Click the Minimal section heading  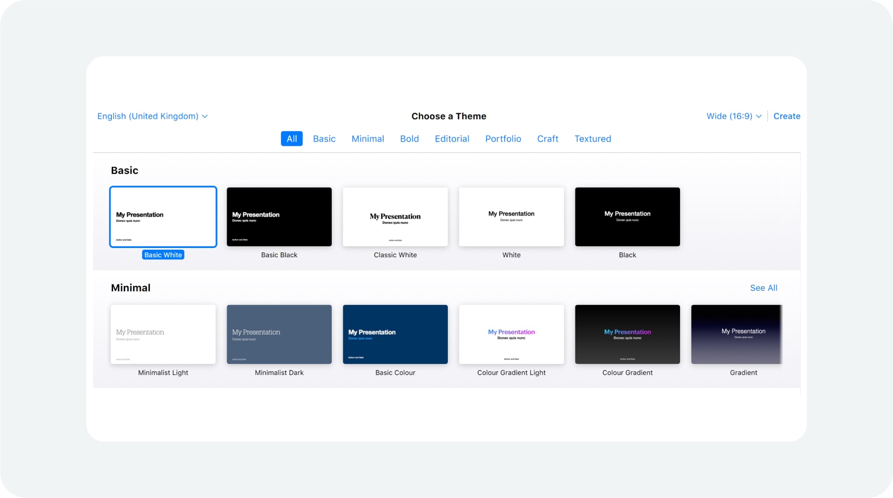(x=131, y=288)
